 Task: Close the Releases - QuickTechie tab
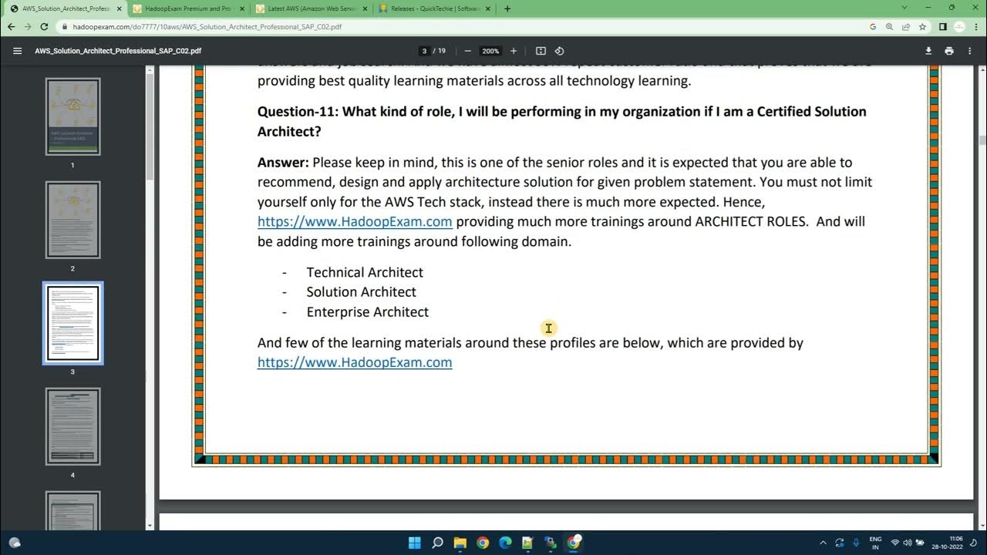(x=487, y=8)
